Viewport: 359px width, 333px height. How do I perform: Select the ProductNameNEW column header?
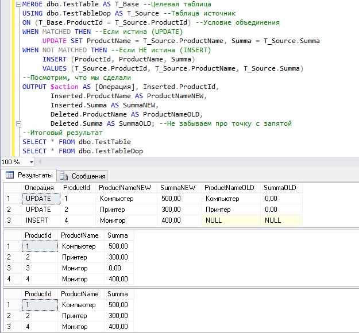click(x=125, y=188)
